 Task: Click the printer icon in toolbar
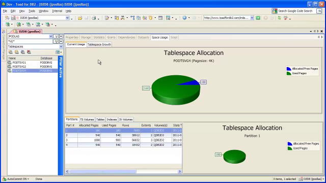tap(94, 18)
